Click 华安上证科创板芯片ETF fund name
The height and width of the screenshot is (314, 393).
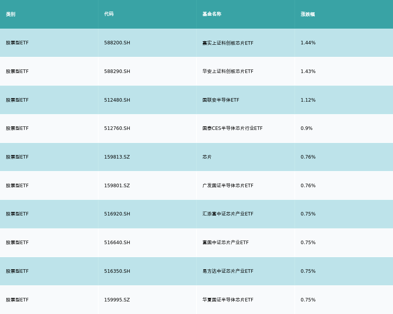(228, 71)
